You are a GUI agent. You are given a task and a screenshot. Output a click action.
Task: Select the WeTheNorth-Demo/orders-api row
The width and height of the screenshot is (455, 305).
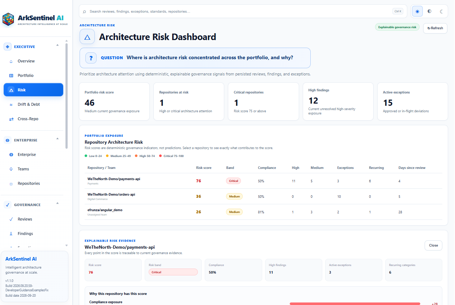tap(263, 196)
